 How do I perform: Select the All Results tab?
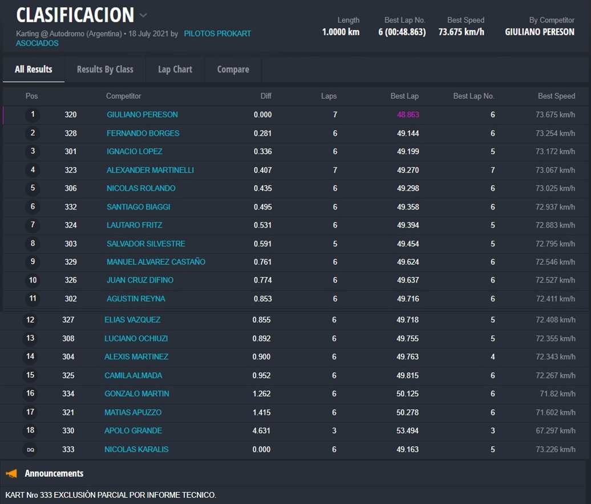point(34,70)
